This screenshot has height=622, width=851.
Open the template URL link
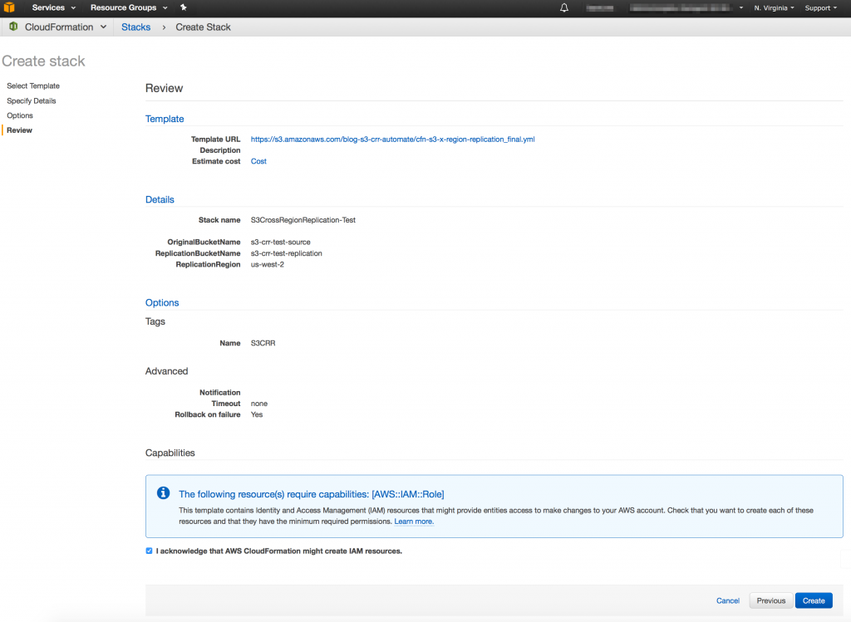click(392, 140)
